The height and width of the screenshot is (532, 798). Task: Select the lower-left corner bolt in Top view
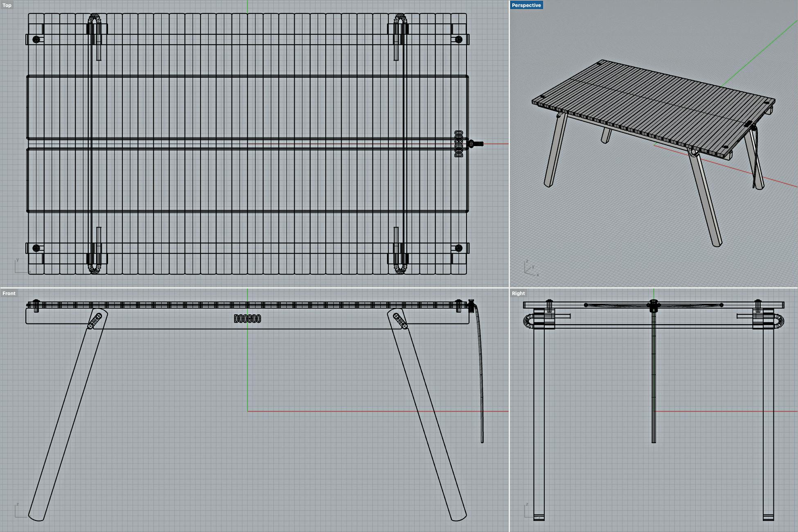point(36,248)
